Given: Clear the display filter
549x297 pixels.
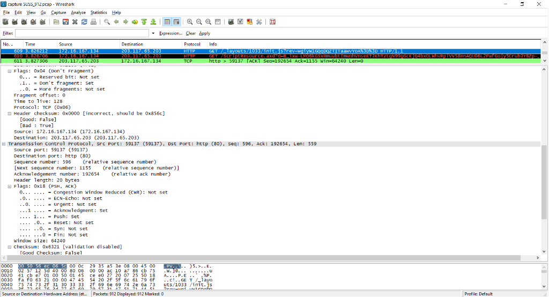Looking at the screenshot, I should coord(190,33).
